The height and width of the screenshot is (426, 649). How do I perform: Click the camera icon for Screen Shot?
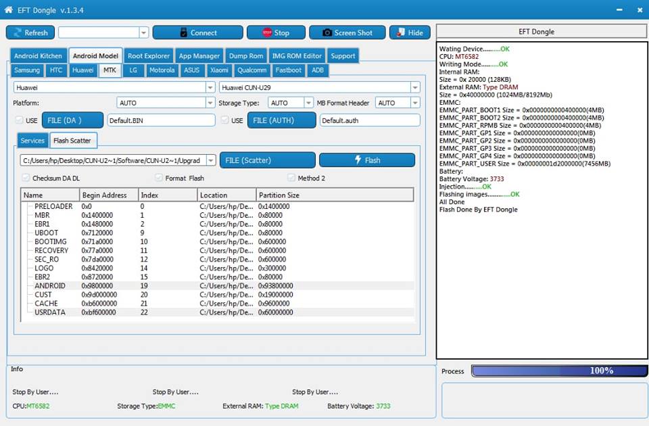click(327, 32)
